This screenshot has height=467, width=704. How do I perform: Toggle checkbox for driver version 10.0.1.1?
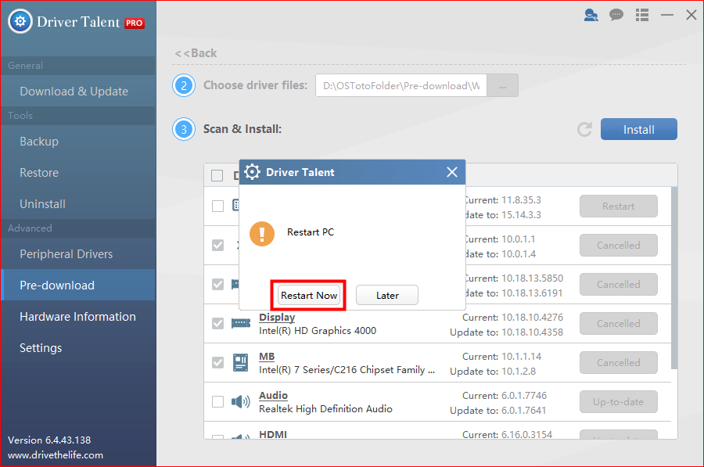click(x=217, y=245)
